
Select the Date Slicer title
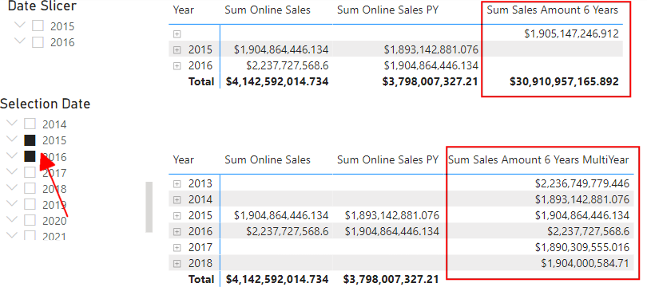tap(42, 6)
